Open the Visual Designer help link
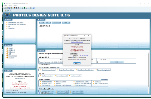151x99 pixels. [x=13, y=56]
